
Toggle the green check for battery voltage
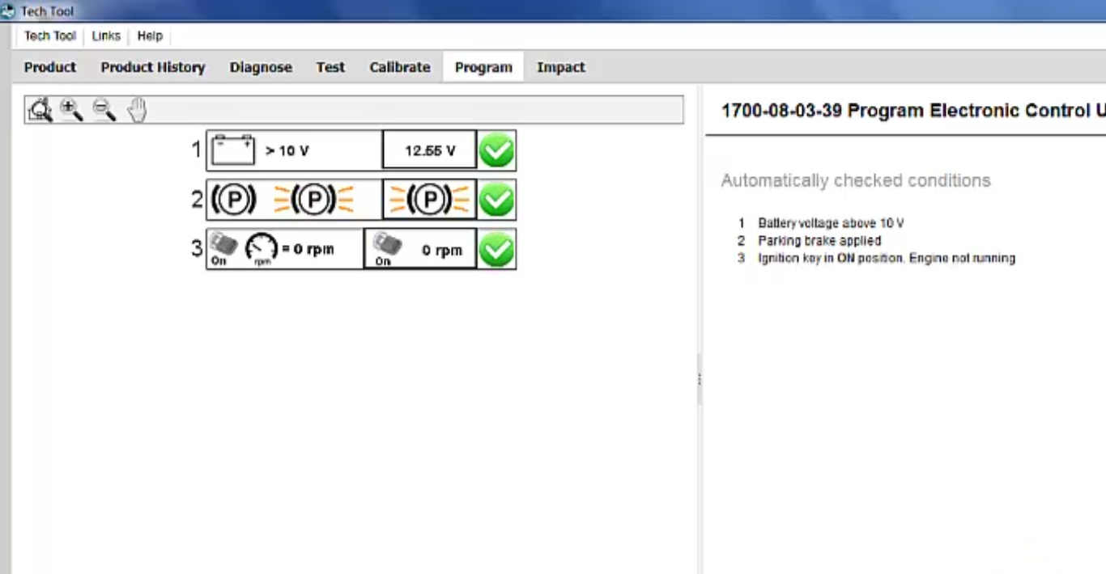(x=496, y=150)
